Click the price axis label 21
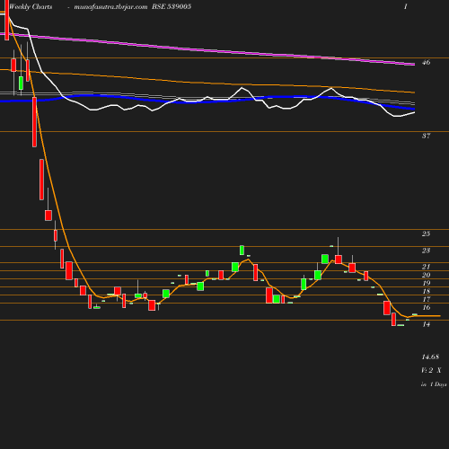449x449 pixels. pos(426,267)
